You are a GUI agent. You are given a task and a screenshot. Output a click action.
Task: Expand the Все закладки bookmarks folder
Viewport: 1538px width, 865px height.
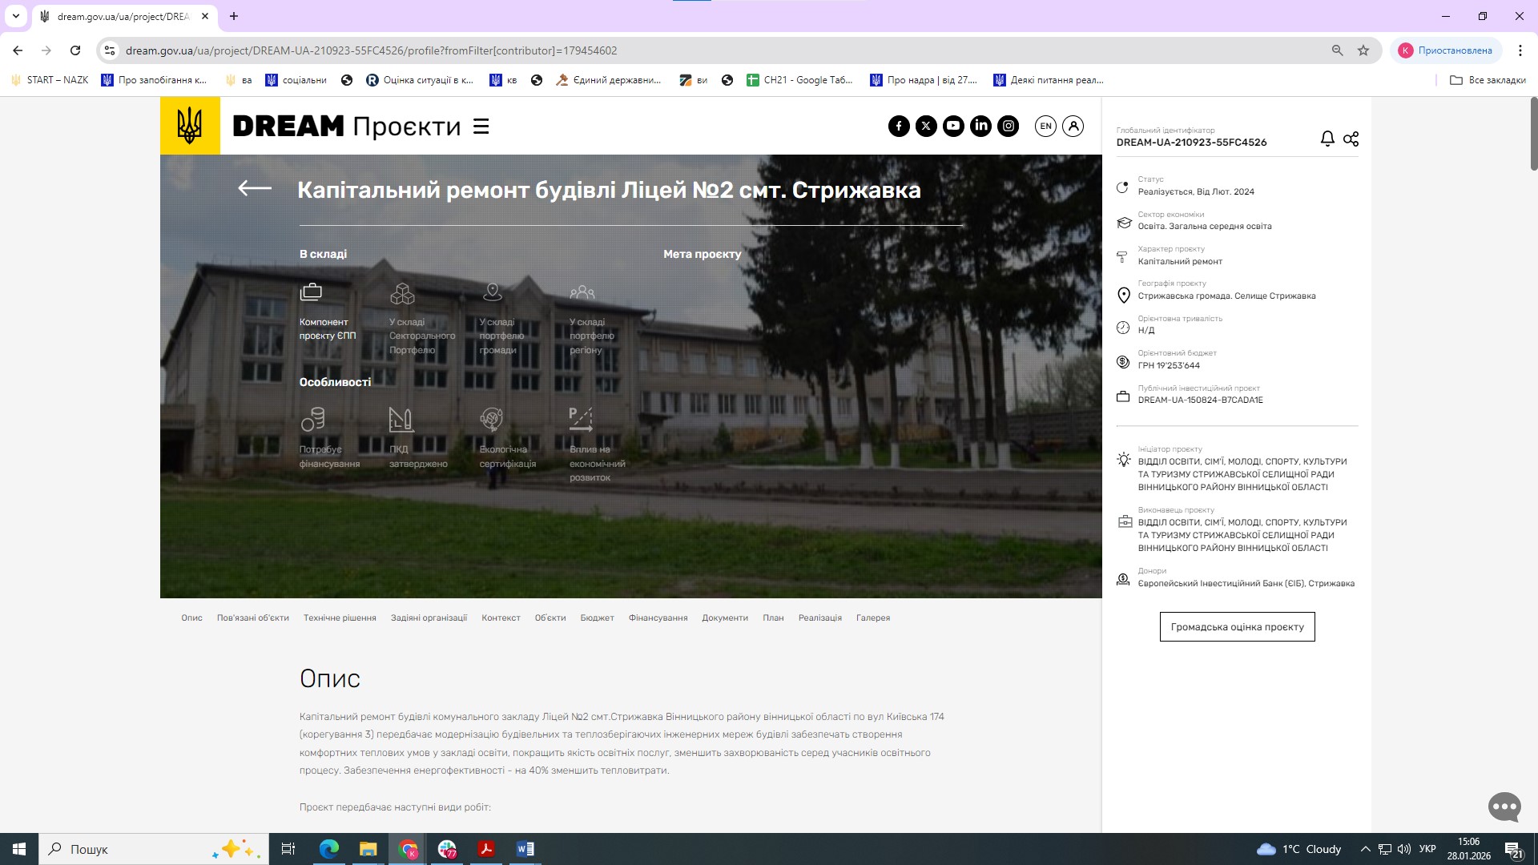tap(1488, 80)
